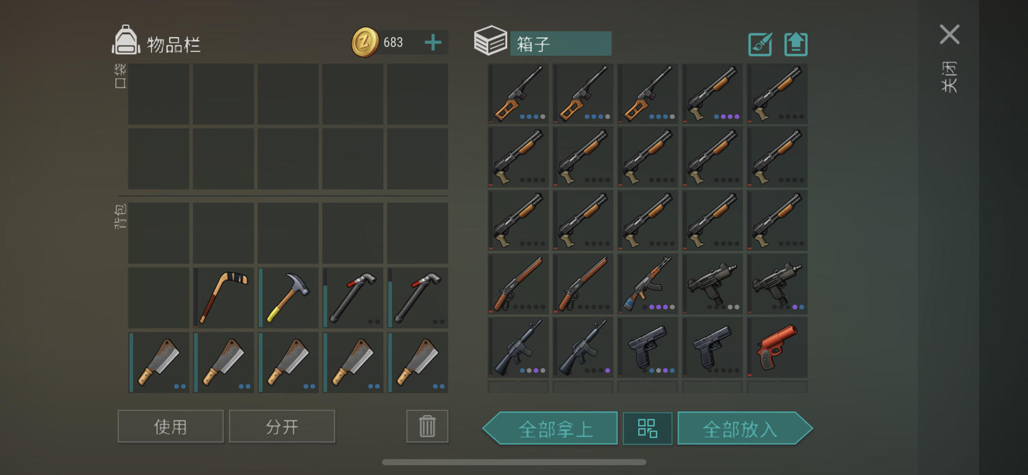
Task: Select the first crowbar in the backpack
Action: point(353,298)
